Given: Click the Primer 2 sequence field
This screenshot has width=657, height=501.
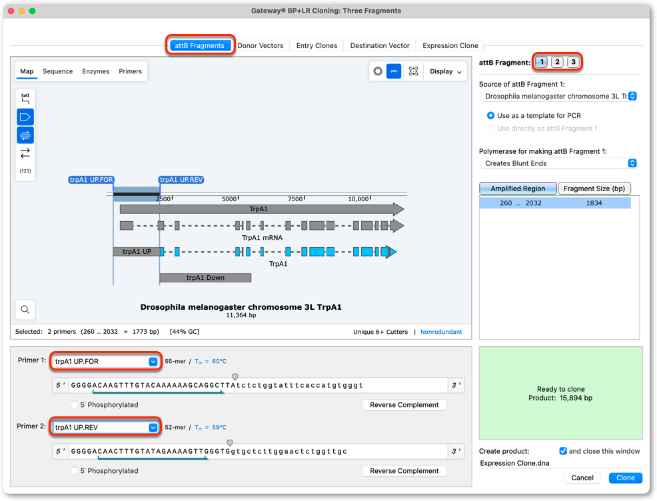Looking at the screenshot, I should tap(259, 452).
